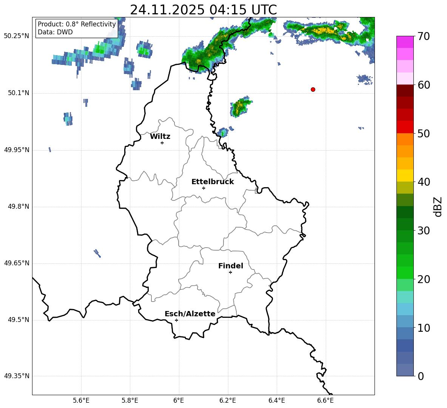447x408 pixels.
Task: Click the 0 tick on the colorbar
Action: [x=421, y=376]
